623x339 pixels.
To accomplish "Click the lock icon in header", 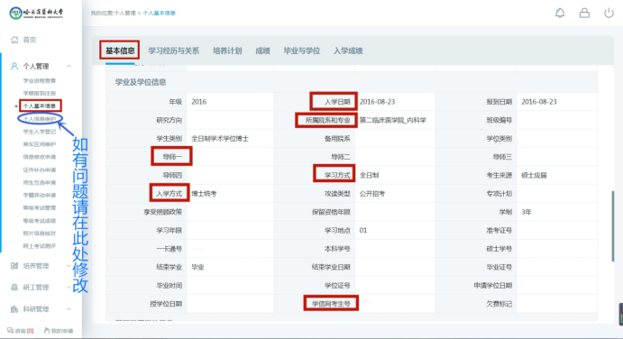I will pos(584,14).
